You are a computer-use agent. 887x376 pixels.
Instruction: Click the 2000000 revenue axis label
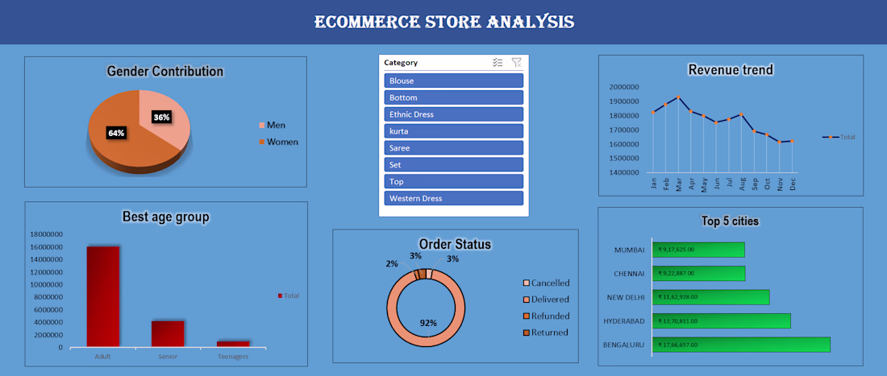(624, 87)
